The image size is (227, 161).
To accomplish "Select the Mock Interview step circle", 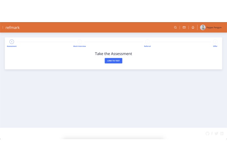I will (79, 42).
